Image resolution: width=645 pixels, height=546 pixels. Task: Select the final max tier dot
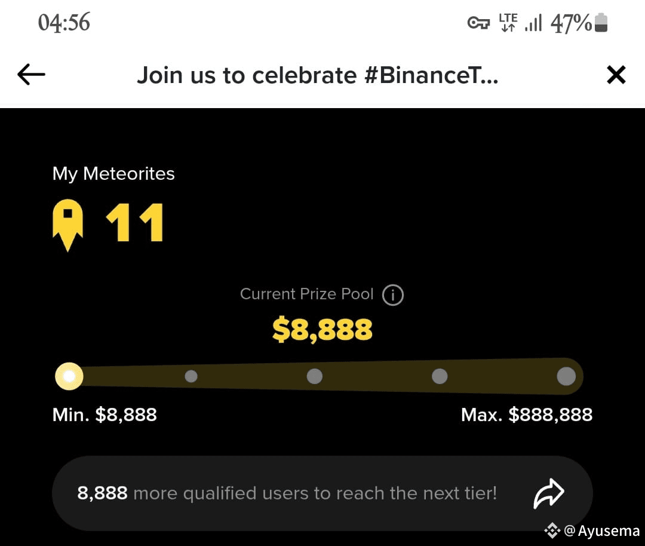point(566,376)
